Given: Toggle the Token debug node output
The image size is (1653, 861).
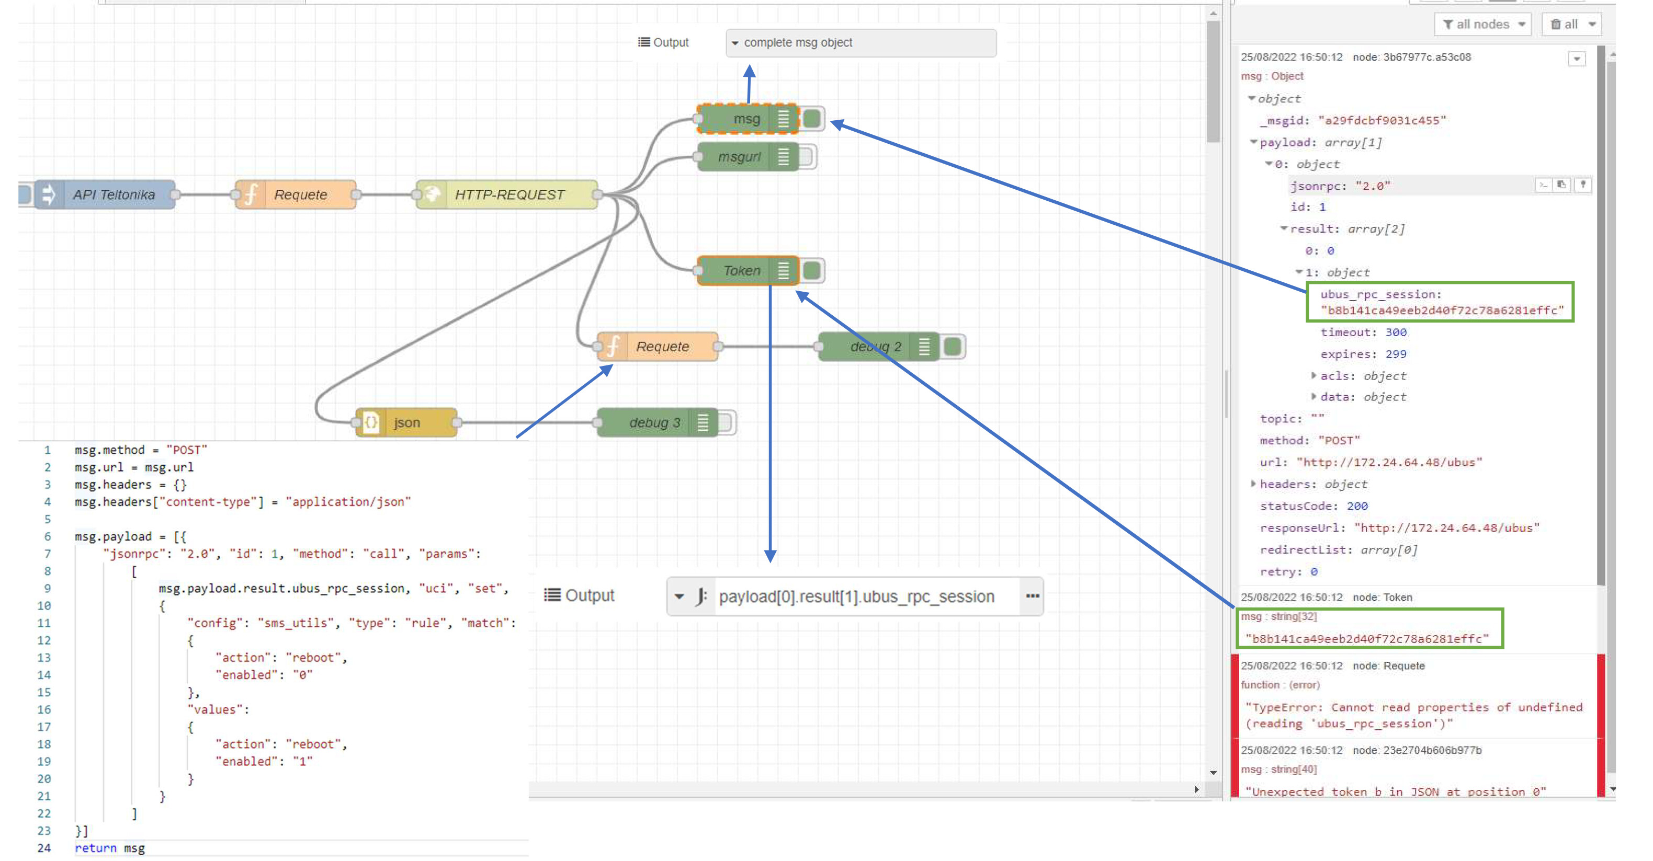Looking at the screenshot, I should coord(812,271).
